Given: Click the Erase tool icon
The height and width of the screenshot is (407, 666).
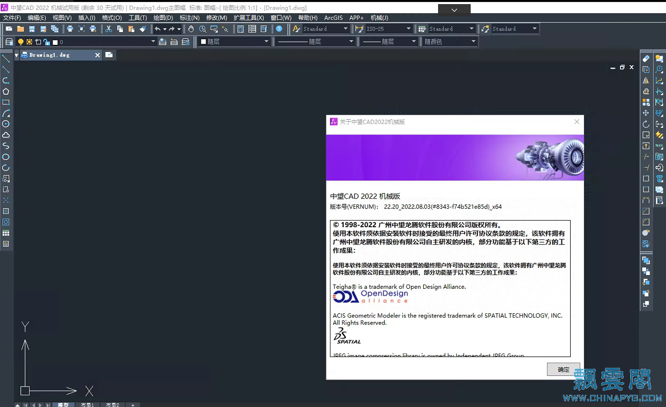Looking at the screenshot, I should click(646, 59).
